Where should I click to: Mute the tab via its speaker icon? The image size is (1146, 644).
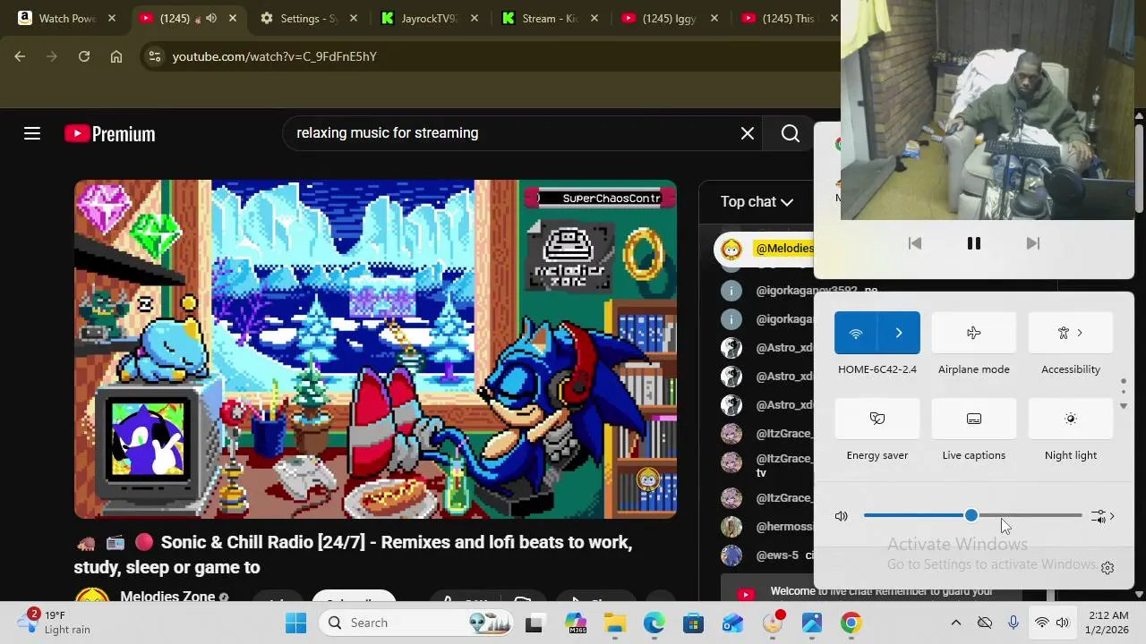coord(211,18)
